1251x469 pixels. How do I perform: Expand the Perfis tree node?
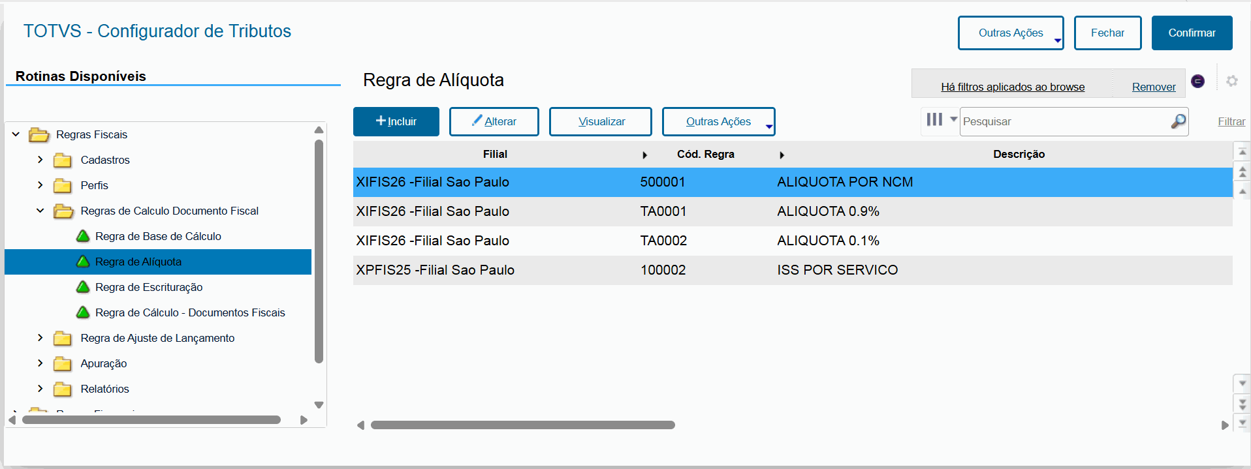(40, 185)
